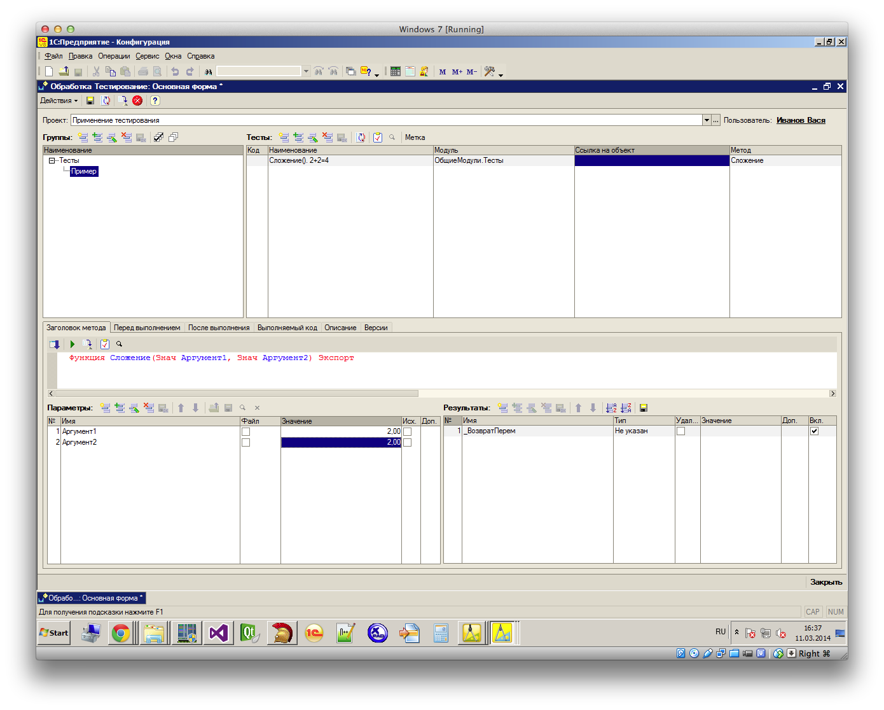Switch to Перед выполнением tab
The height and width of the screenshot is (710, 884).
(147, 328)
